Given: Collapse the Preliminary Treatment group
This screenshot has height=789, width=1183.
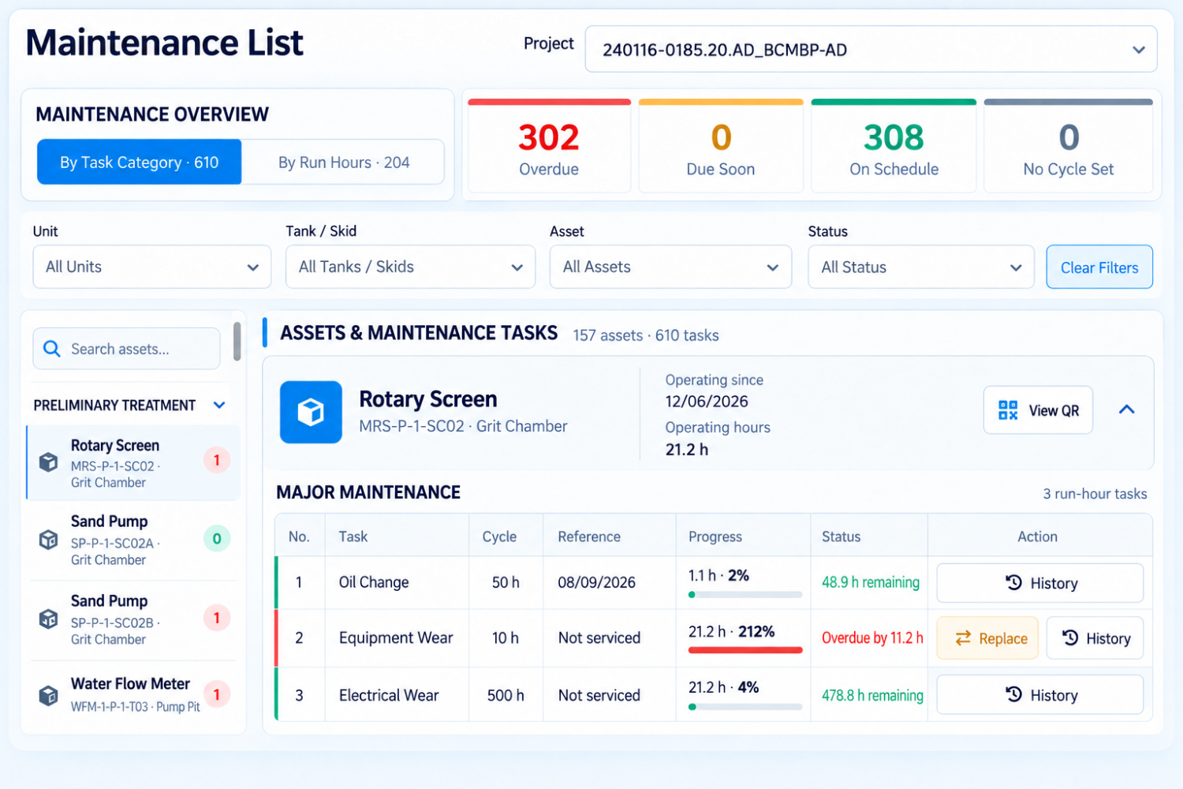Looking at the screenshot, I should pos(219,405).
